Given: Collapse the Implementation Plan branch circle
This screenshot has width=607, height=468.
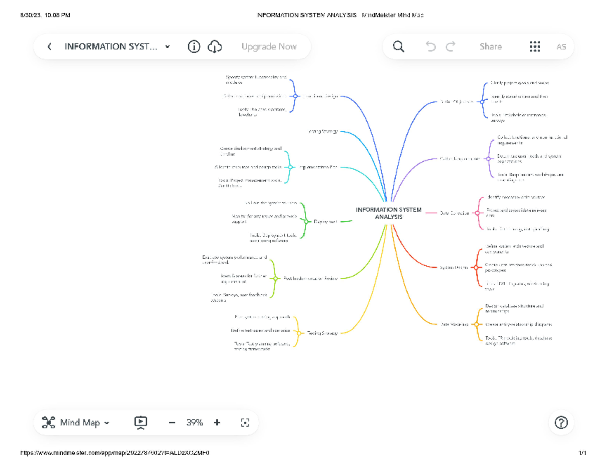Looking at the screenshot, I should [x=291, y=167].
